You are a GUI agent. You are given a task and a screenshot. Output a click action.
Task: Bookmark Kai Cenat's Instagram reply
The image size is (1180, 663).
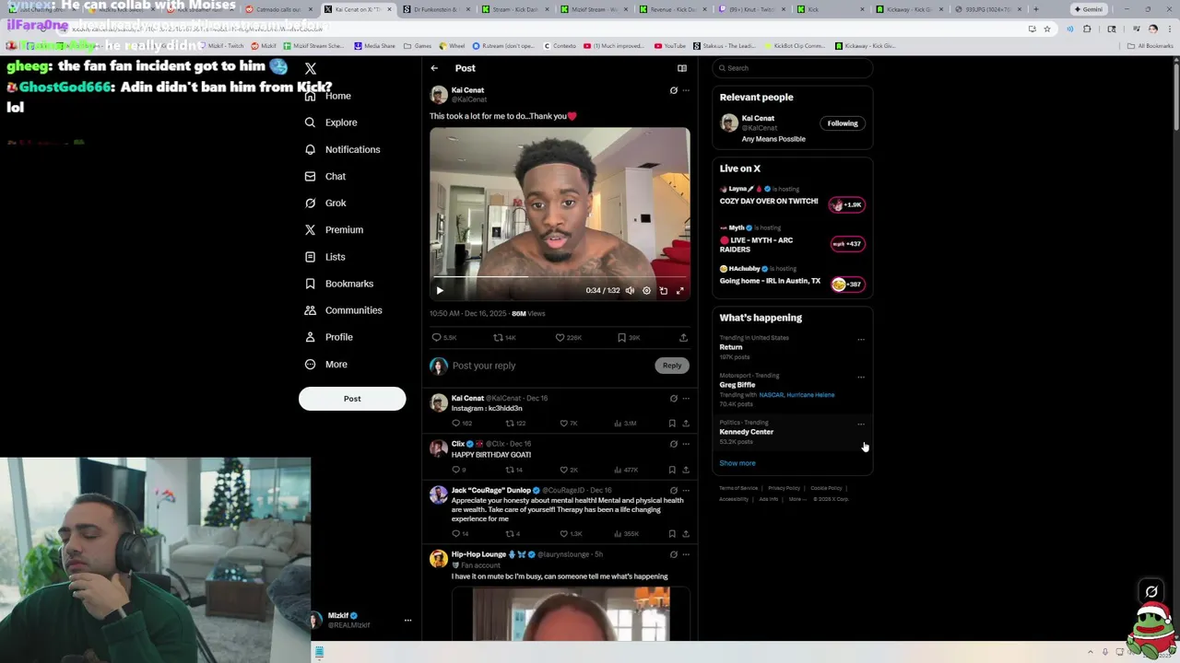672,424
